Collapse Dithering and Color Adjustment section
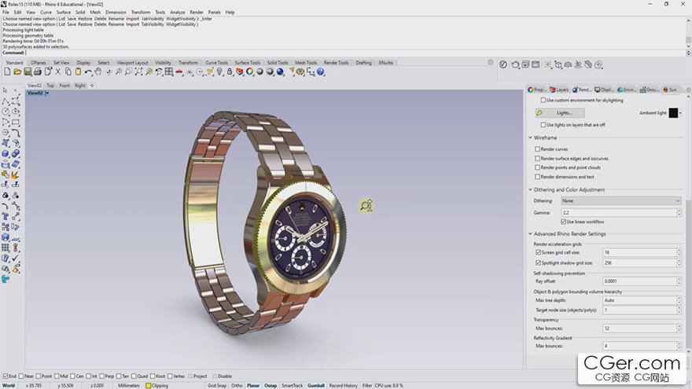Image resolution: width=692 pixels, height=389 pixels. tap(531, 189)
